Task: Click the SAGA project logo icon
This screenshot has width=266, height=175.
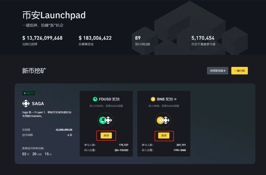Action: [26, 103]
